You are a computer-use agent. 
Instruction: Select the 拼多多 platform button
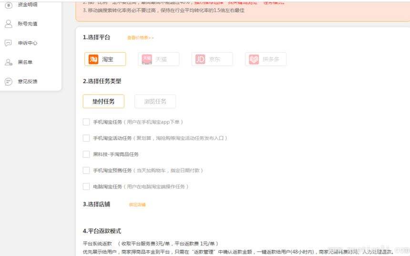(x=266, y=59)
